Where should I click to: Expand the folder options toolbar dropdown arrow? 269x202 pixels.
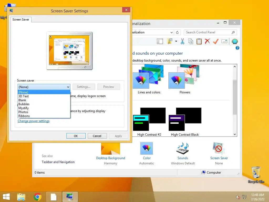click(176, 41)
